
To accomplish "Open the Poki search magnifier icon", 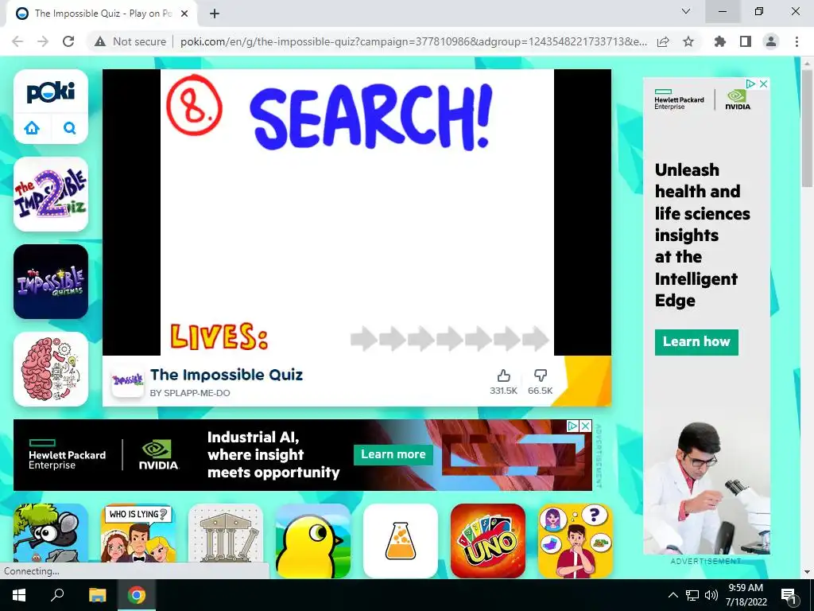I will click(x=70, y=128).
